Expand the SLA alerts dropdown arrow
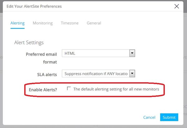 coord(132,74)
